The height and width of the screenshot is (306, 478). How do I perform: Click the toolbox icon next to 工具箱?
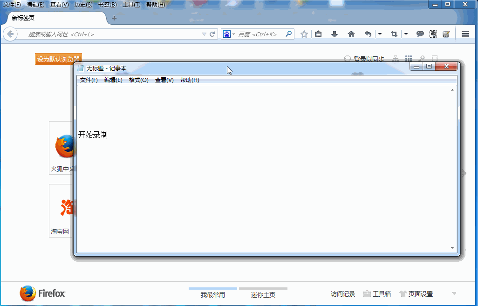tap(367, 294)
